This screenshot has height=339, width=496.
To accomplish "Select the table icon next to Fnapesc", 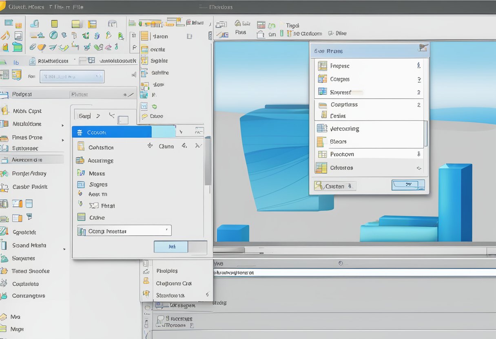I will (x=322, y=66).
